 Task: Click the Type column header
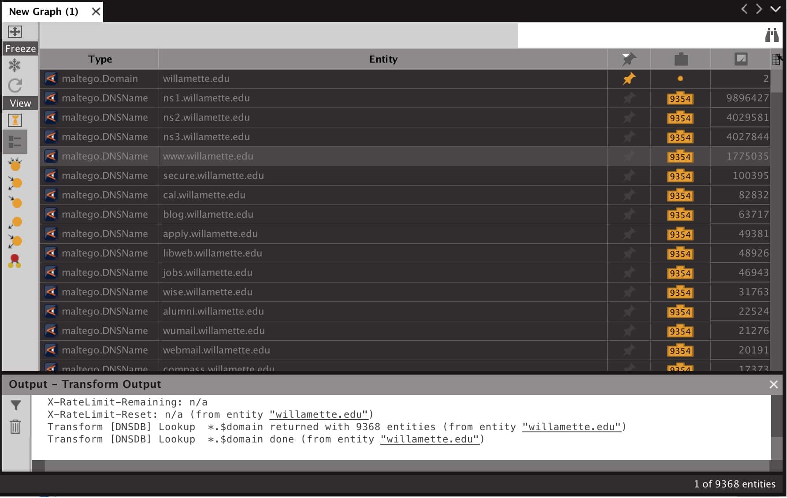tap(100, 59)
